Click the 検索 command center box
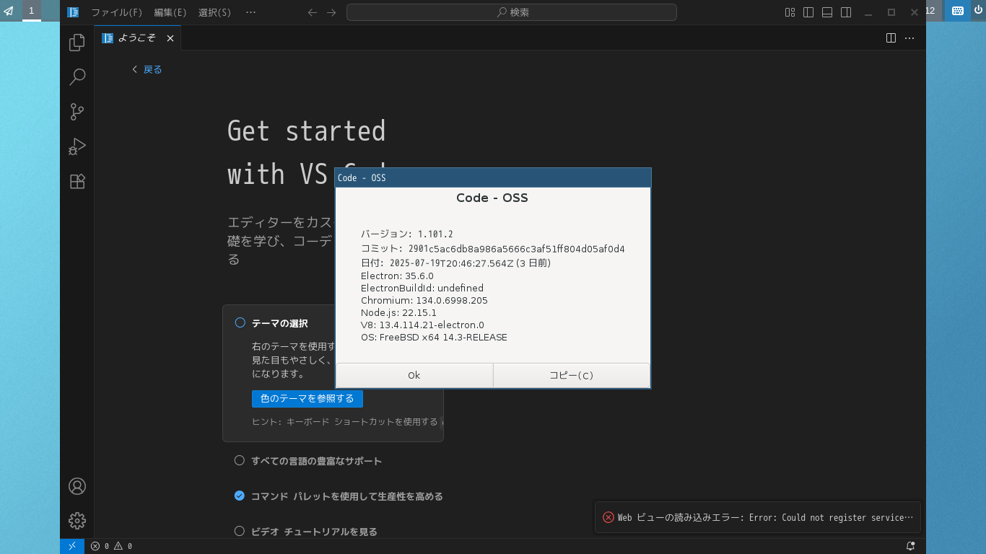This screenshot has width=986, height=554. (512, 12)
